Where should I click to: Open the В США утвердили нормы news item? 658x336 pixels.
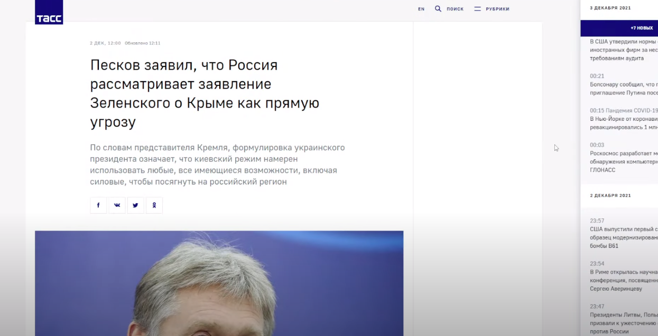tap(624, 50)
